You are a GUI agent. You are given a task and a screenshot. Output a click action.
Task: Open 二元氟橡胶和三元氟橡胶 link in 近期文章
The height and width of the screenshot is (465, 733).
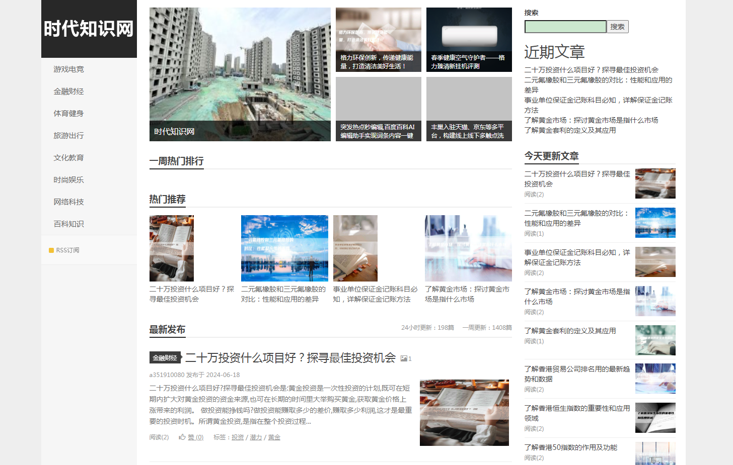[598, 85]
